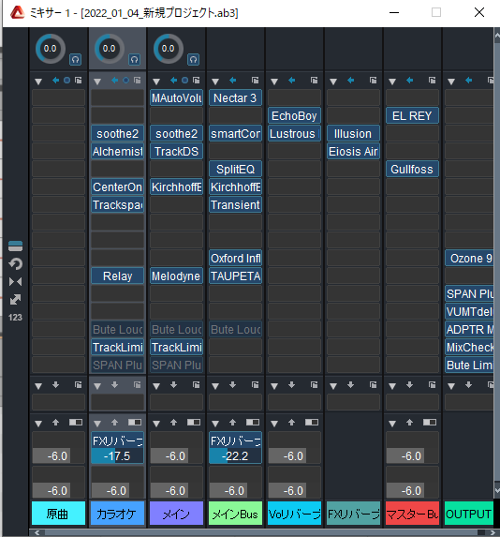The height and width of the screenshot is (537, 500).
Task: Expand insert effects menu on FXリバーブ track
Action: [x=333, y=82]
